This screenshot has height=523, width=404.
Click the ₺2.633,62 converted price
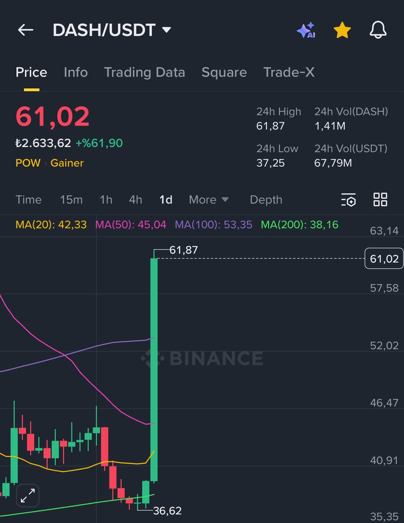click(43, 143)
